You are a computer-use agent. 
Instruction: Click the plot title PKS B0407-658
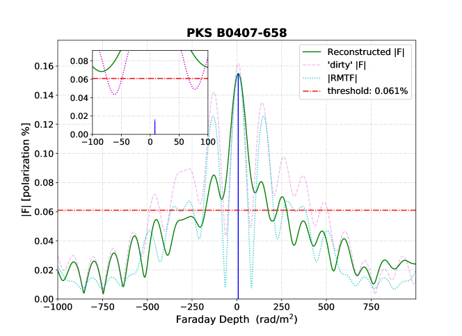[x=237, y=33]
